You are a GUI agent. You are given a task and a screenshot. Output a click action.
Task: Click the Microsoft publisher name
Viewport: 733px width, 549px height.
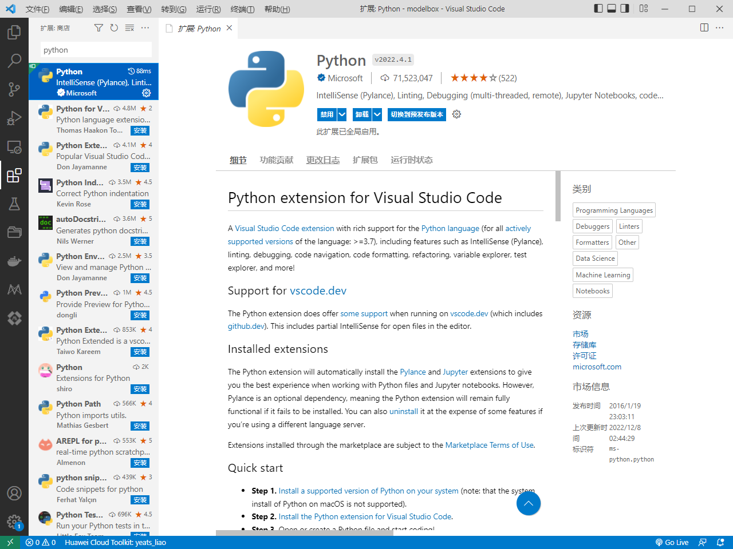click(345, 78)
